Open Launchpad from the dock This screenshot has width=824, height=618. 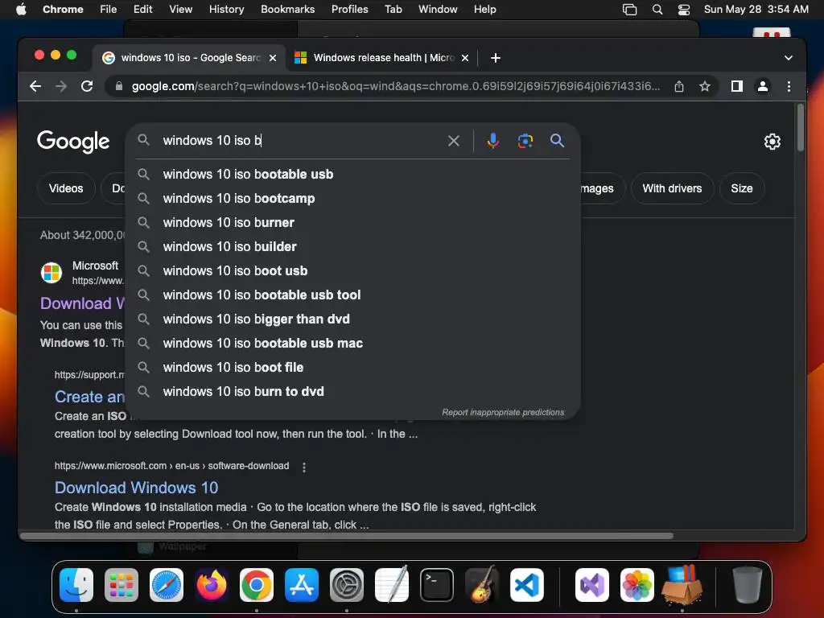(122, 584)
